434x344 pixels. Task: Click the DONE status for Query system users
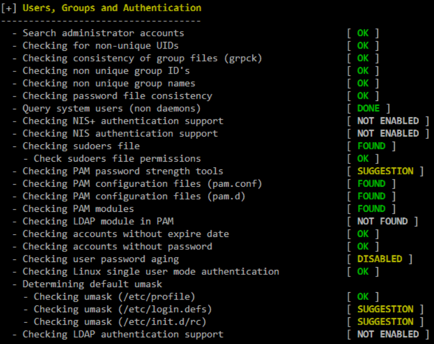(x=368, y=108)
